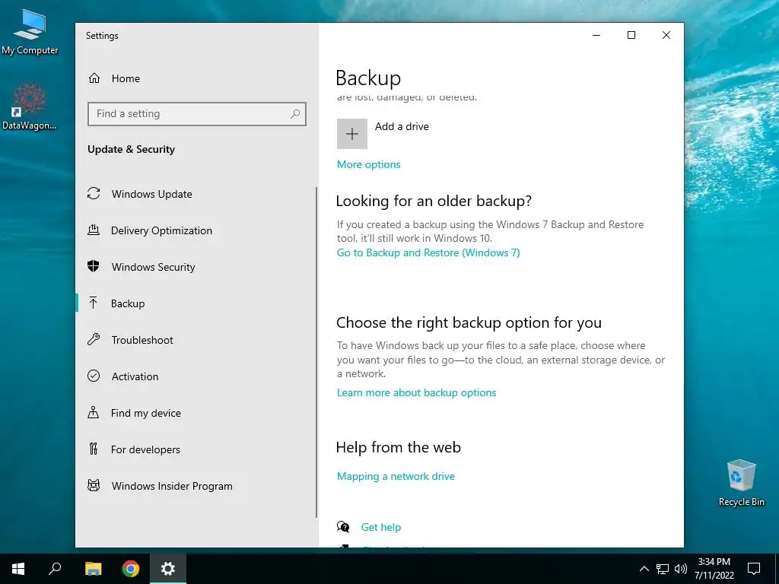Click the network tray icon
The width and height of the screenshot is (779, 584).
pos(663,569)
